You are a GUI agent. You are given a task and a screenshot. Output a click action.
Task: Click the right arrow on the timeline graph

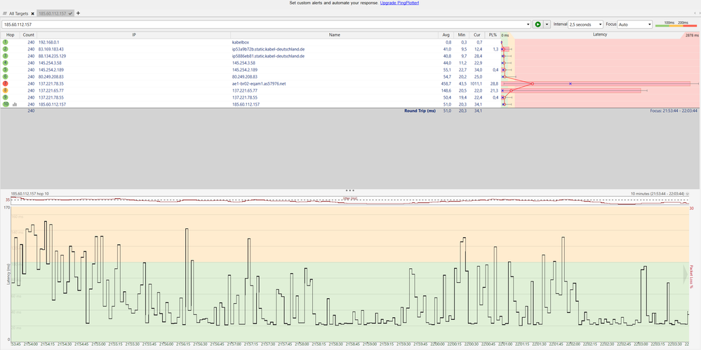(686, 275)
